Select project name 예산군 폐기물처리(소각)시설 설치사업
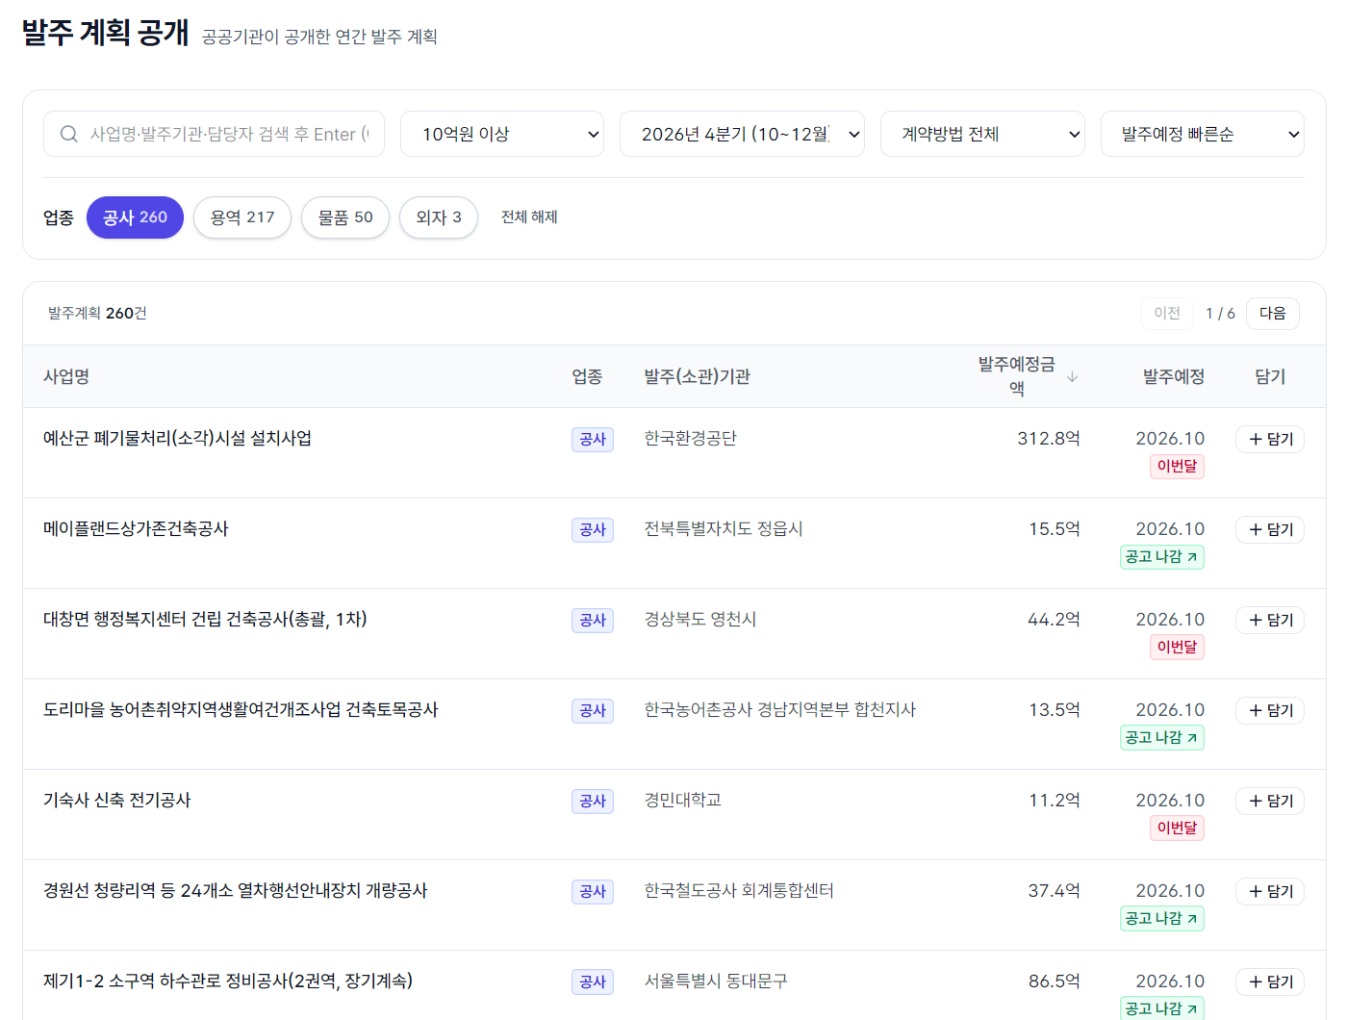This screenshot has height=1020, width=1347. tap(177, 439)
